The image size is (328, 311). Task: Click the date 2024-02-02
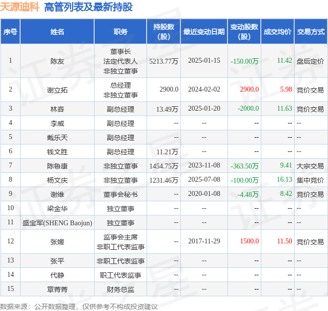pos(204,89)
